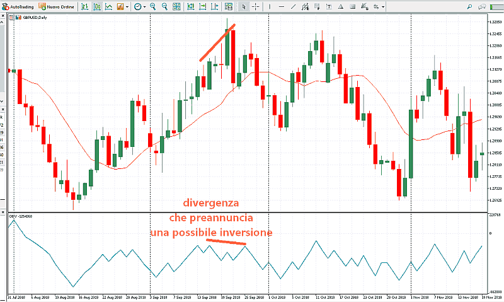This screenshot has height=302, width=504.
Task: Expand the indicators list dropdown arrow
Action: [x=127, y=6]
